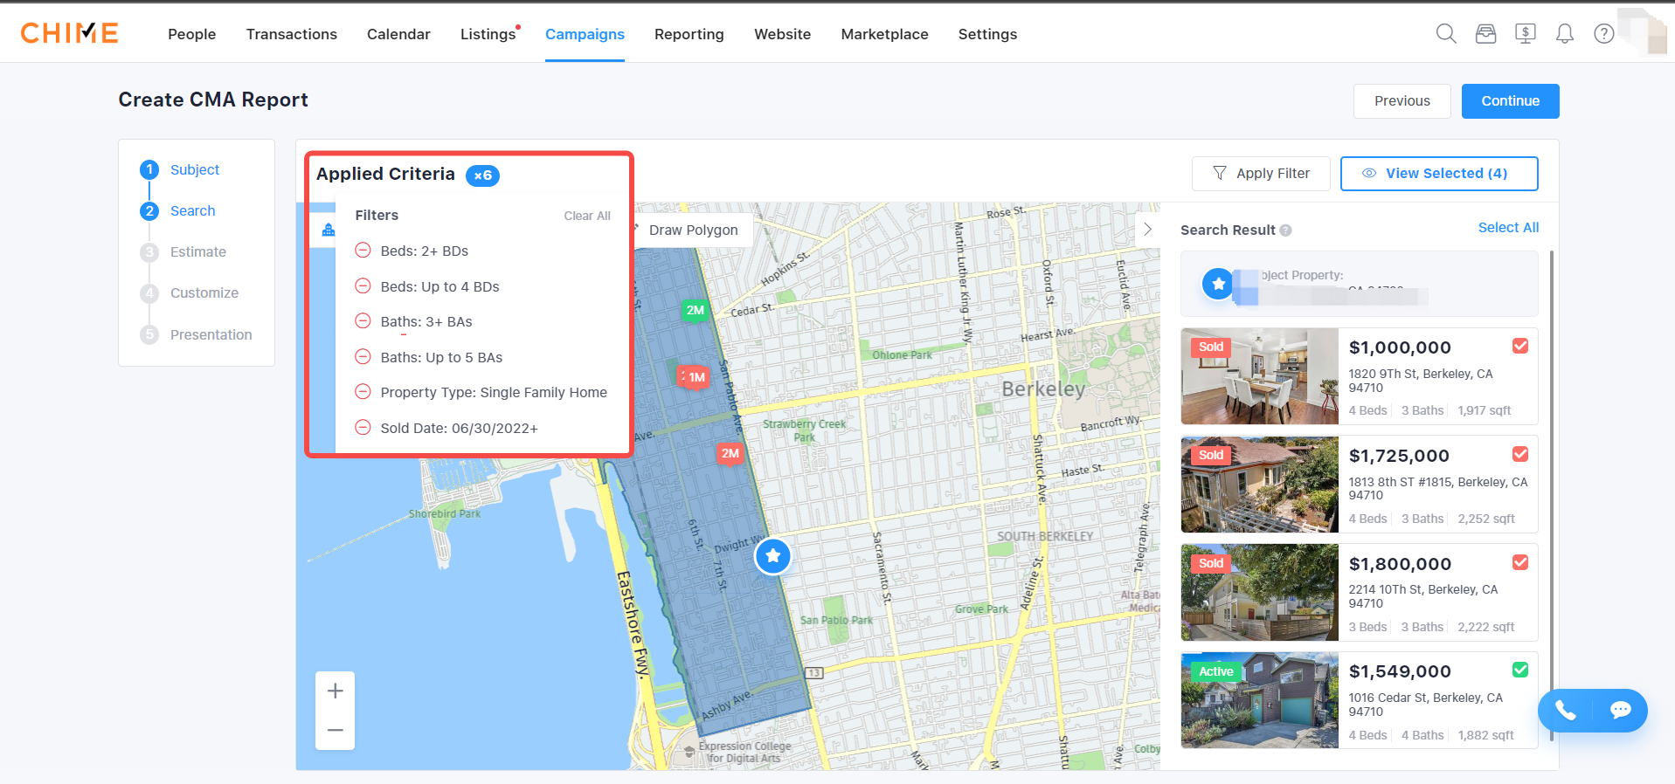Open the Apply Filter options
This screenshot has height=784, width=1675.
click(x=1261, y=174)
